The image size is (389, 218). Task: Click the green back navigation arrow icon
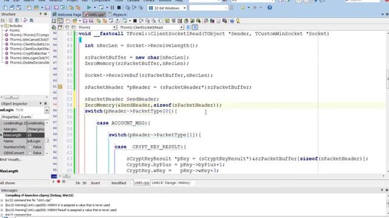point(243,8)
